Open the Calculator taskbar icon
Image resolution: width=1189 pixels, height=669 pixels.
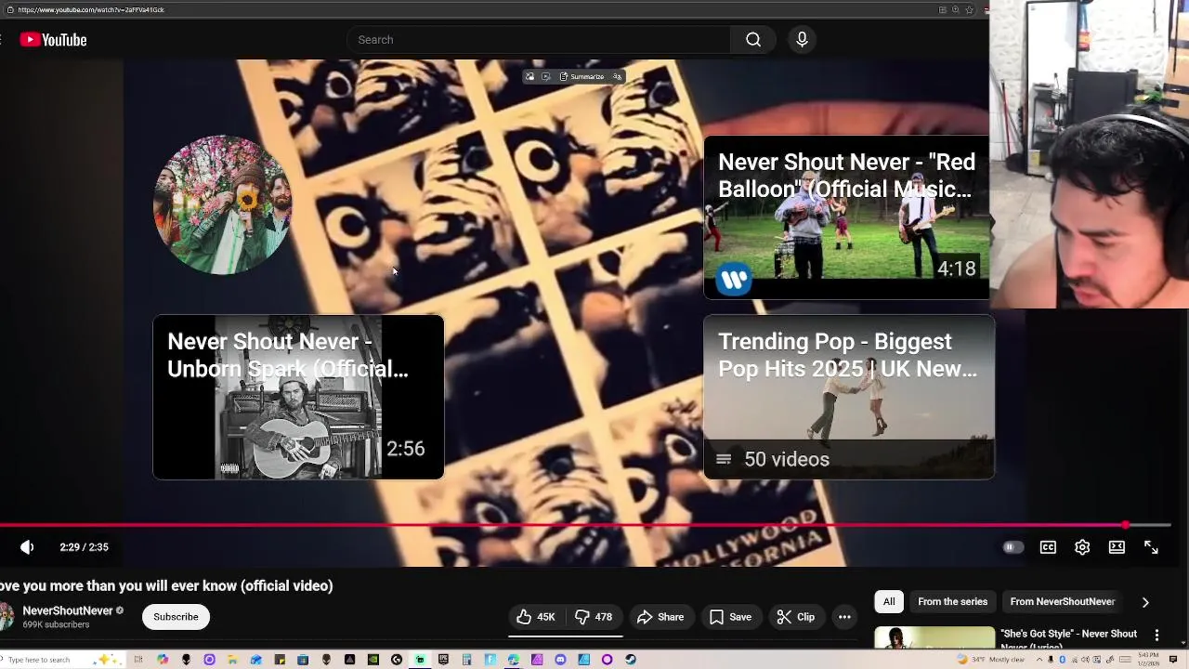466,660
